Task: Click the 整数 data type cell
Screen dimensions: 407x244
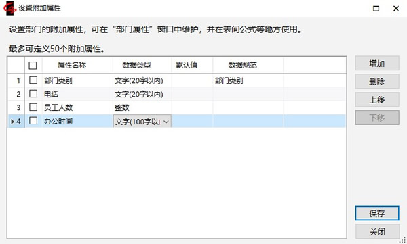Action: pos(142,107)
